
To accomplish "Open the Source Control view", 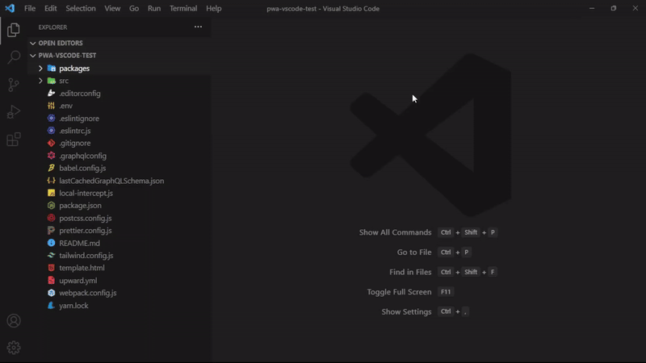I will [14, 85].
